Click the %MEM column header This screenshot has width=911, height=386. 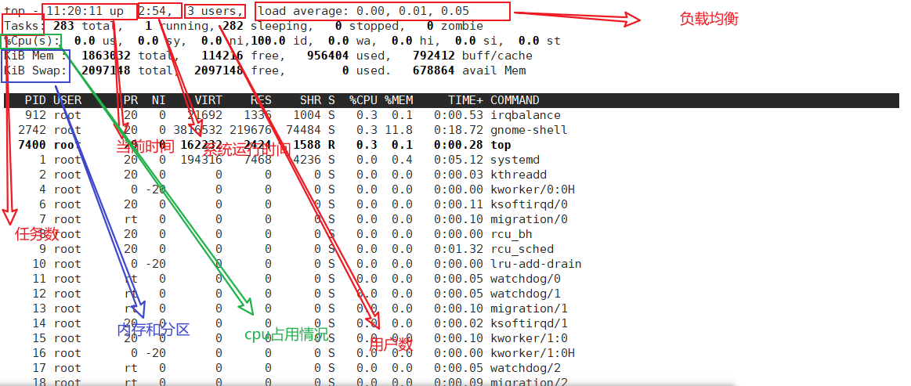coord(399,100)
